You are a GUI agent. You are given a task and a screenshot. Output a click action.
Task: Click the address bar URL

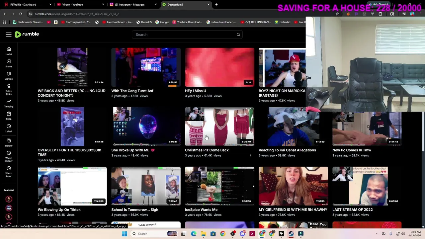(x=77, y=14)
